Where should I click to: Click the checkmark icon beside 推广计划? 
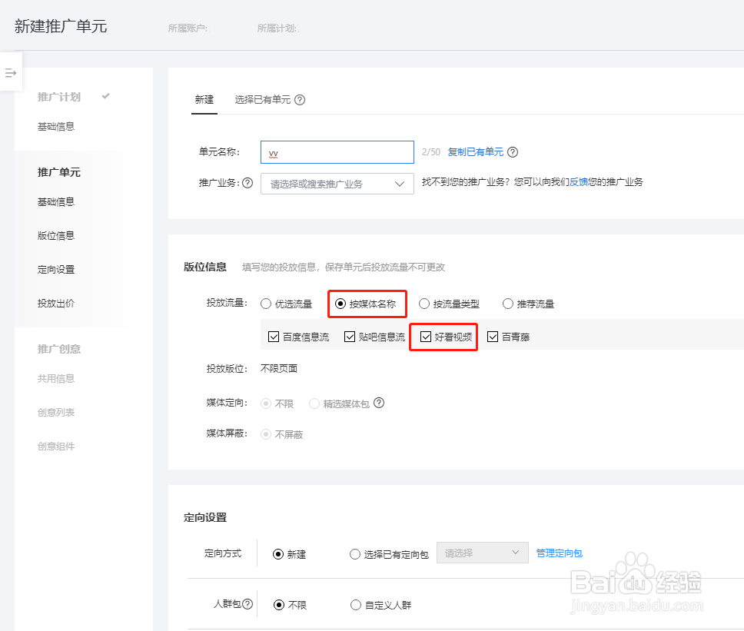pos(105,96)
